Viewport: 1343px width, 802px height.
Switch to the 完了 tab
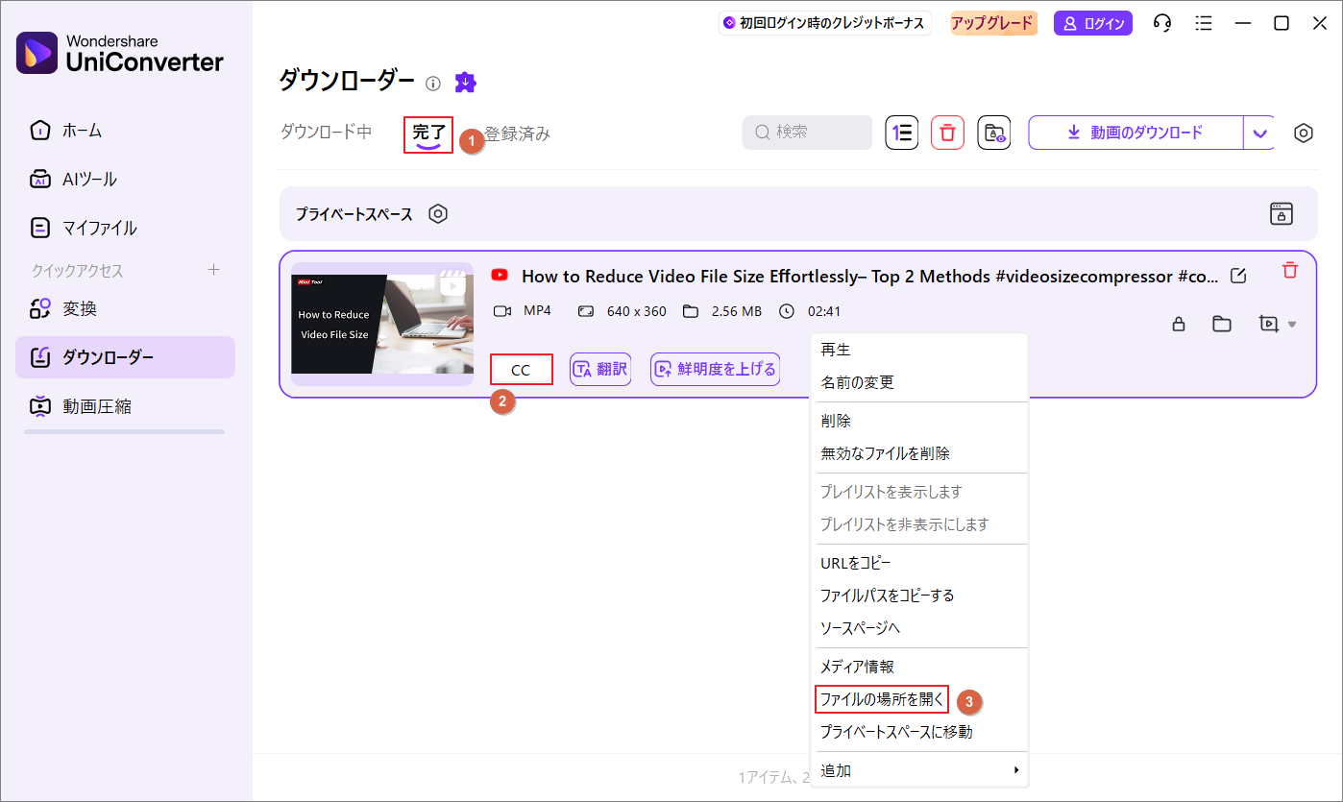(x=427, y=134)
